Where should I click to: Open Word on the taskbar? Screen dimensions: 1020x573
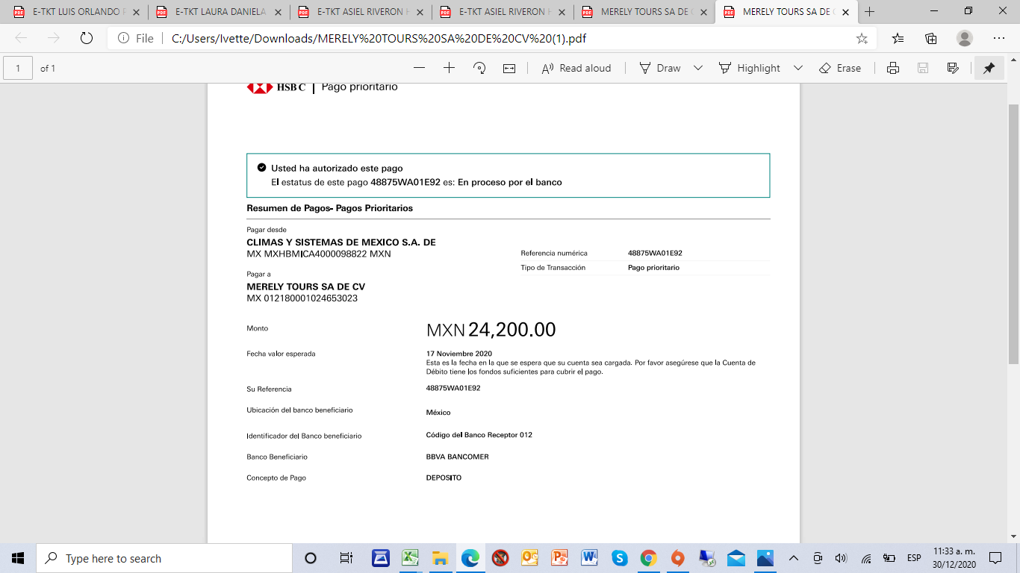pos(589,558)
